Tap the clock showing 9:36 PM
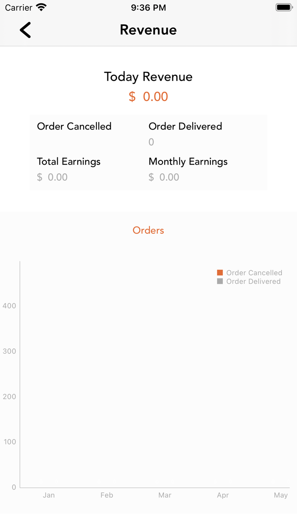Screen dimensions: 297x528 pyautogui.click(x=148, y=7)
